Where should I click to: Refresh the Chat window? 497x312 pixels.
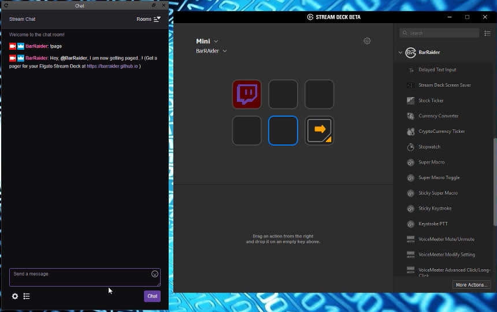6,5
